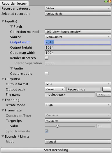Collapse the Input(s) section

pyautogui.click(x=3, y=21)
